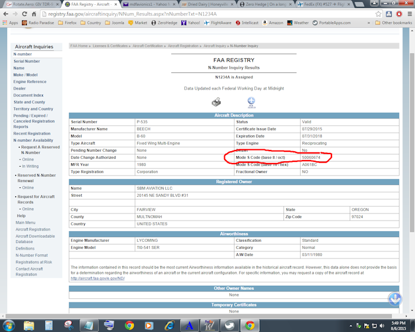Viewport: 415px width, 332px height.
Task: Click the New Search icon
Action: [x=251, y=102]
